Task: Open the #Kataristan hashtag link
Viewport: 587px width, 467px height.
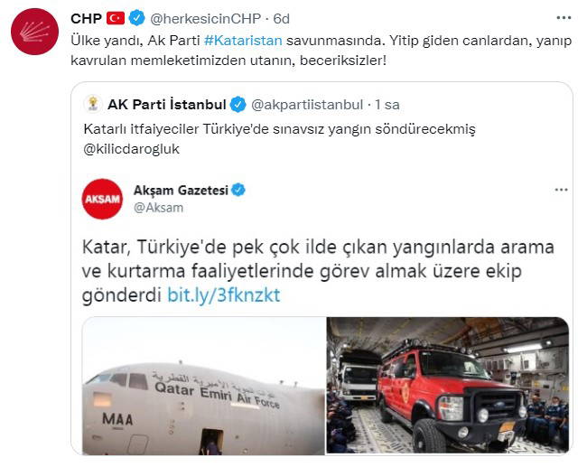Action: tap(243, 41)
